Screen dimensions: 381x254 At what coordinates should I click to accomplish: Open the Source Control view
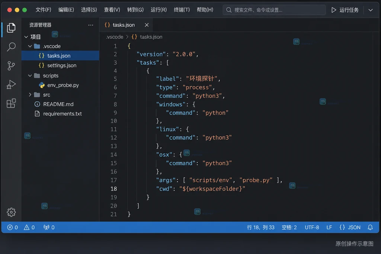(11, 65)
